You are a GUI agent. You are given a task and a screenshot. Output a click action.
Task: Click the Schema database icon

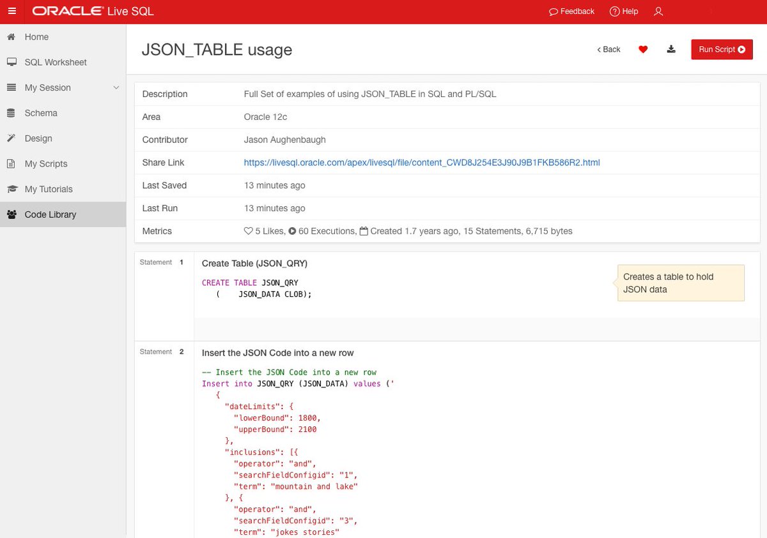click(x=12, y=113)
